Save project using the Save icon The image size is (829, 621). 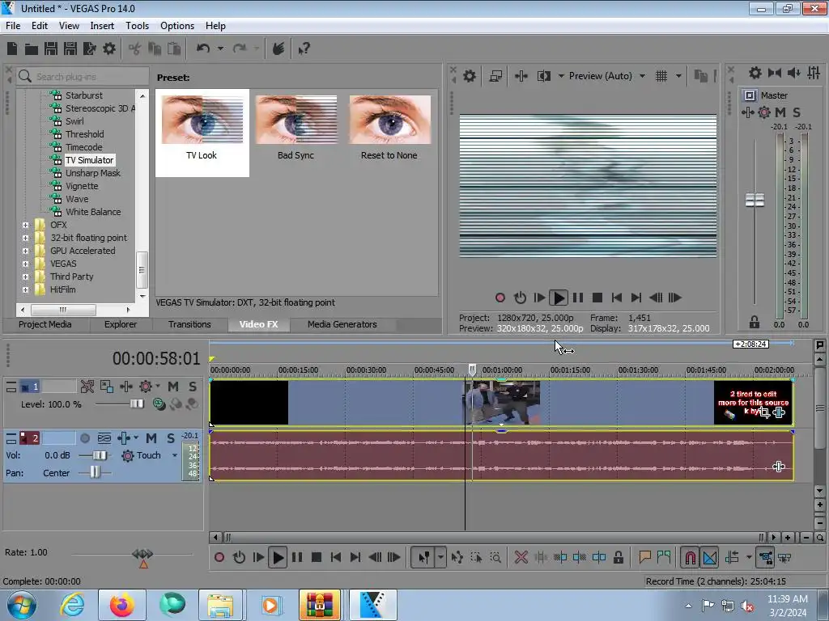[51, 49]
